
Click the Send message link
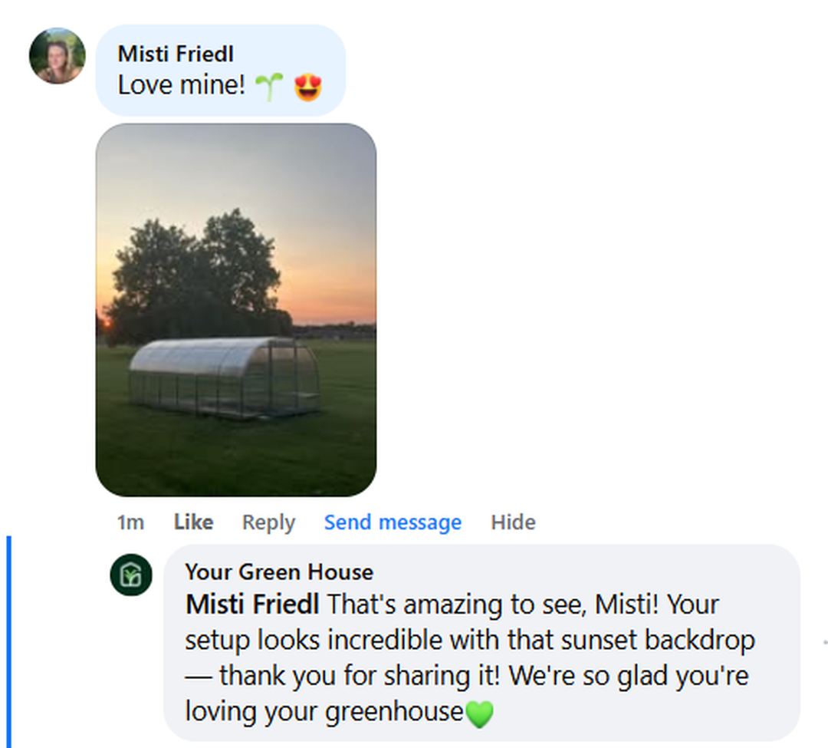click(393, 522)
